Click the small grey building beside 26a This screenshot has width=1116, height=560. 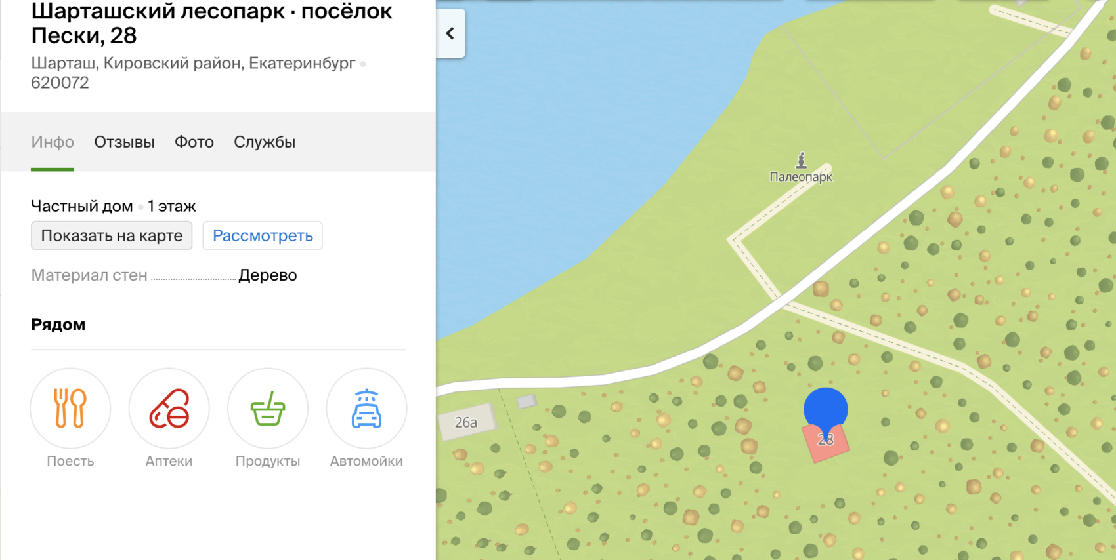[526, 401]
